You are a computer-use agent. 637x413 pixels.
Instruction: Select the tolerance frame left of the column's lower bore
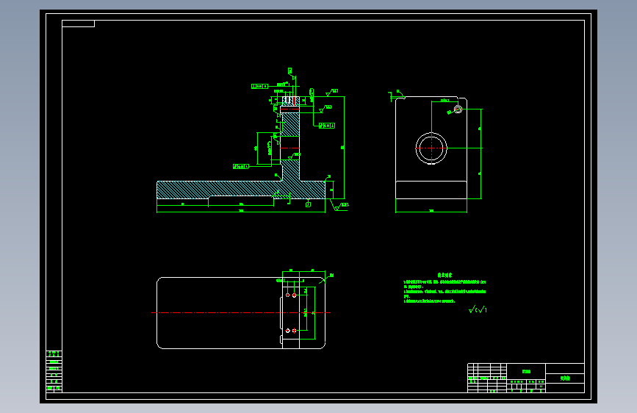241,167
